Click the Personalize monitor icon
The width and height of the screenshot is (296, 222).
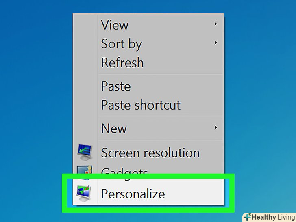click(x=85, y=193)
